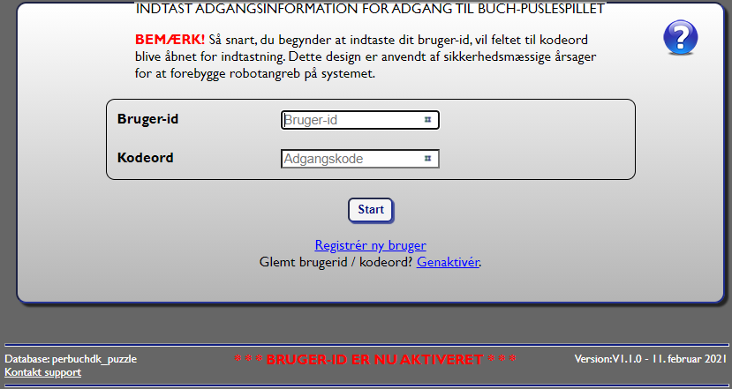Open the Registrér ny bruger link
The width and height of the screenshot is (732, 389).
pos(370,245)
